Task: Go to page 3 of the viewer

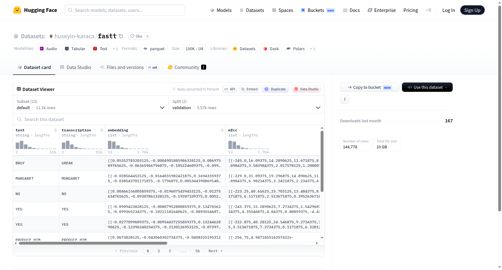Action: 170,251
